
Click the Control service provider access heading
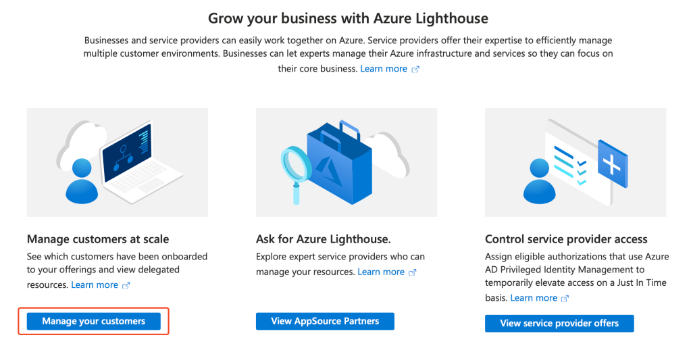(x=566, y=239)
